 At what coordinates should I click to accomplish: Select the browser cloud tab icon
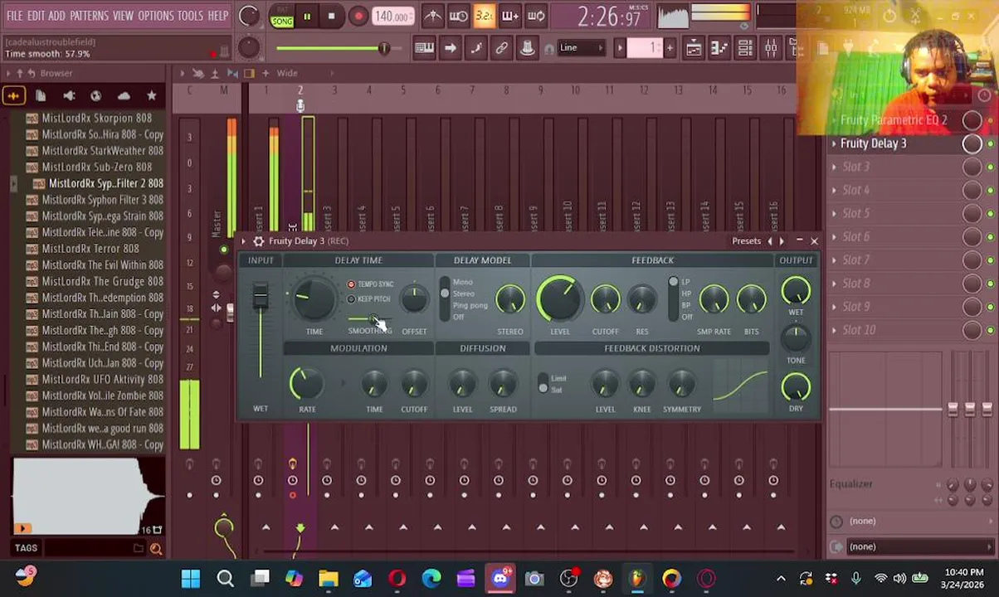pos(124,96)
